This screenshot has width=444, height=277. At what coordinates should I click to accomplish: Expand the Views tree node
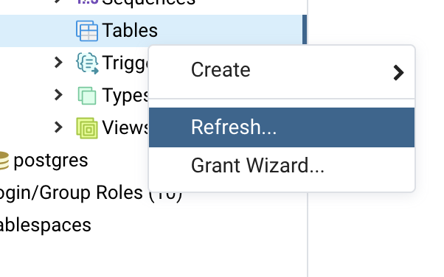click(58, 127)
